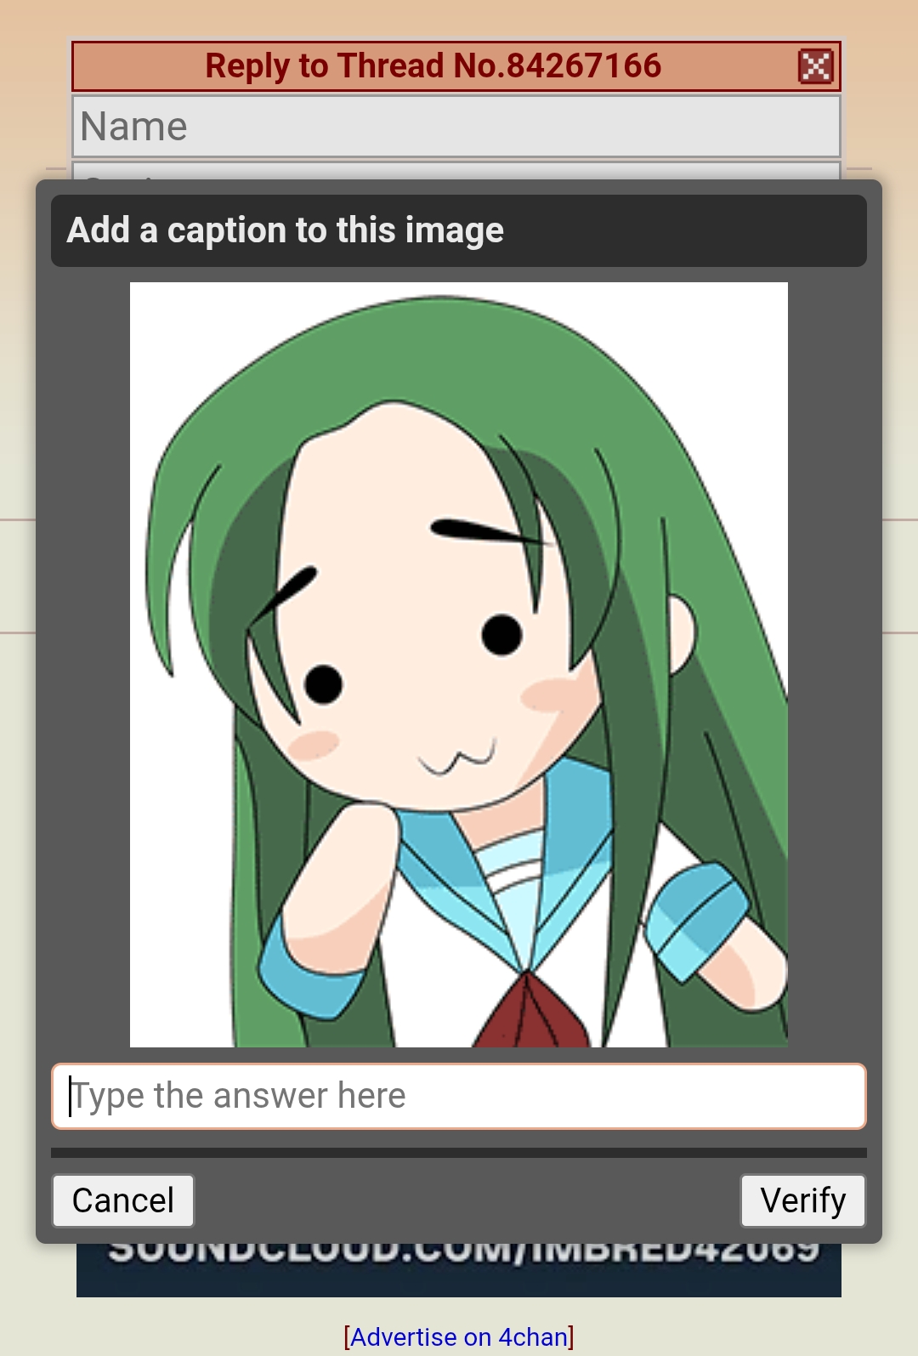Click the green-haired character captcha image
The width and height of the screenshot is (918, 1356).
click(x=459, y=665)
